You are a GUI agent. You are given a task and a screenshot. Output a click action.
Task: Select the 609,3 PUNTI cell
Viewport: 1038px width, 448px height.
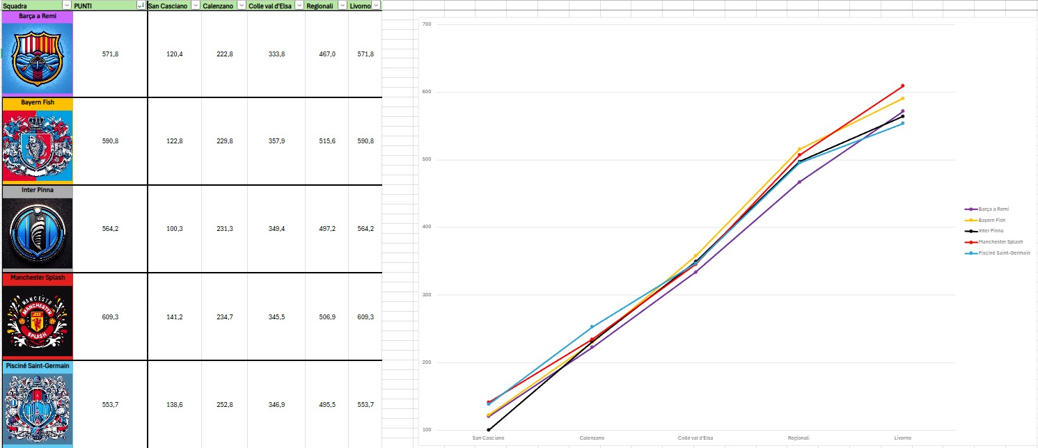(x=110, y=317)
